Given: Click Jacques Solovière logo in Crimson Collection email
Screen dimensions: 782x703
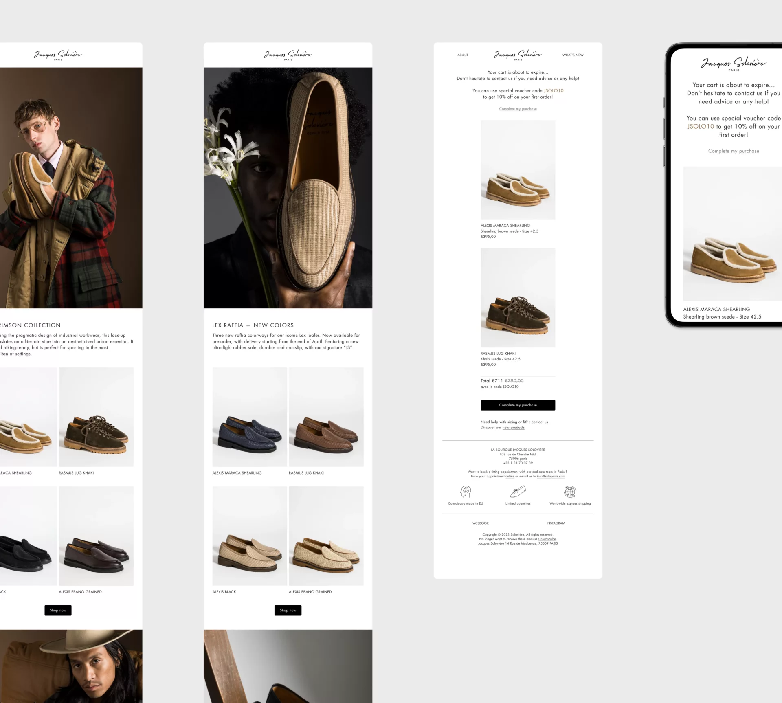Looking at the screenshot, I should (58, 55).
